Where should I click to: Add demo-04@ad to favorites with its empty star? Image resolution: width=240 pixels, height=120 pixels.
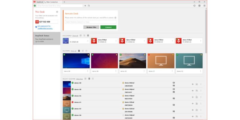click(x=123, y=115)
